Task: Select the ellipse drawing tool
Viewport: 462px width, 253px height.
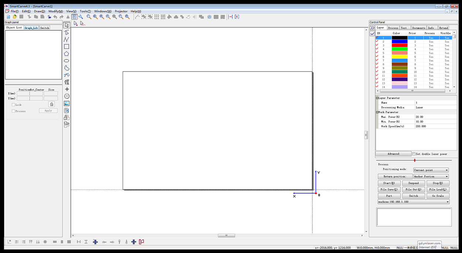Action: click(67, 61)
